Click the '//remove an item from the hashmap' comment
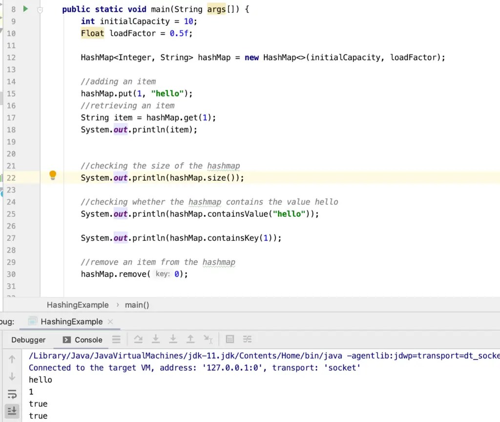The height and width of the screenshot is (422, 500). (x=158, y=262)
